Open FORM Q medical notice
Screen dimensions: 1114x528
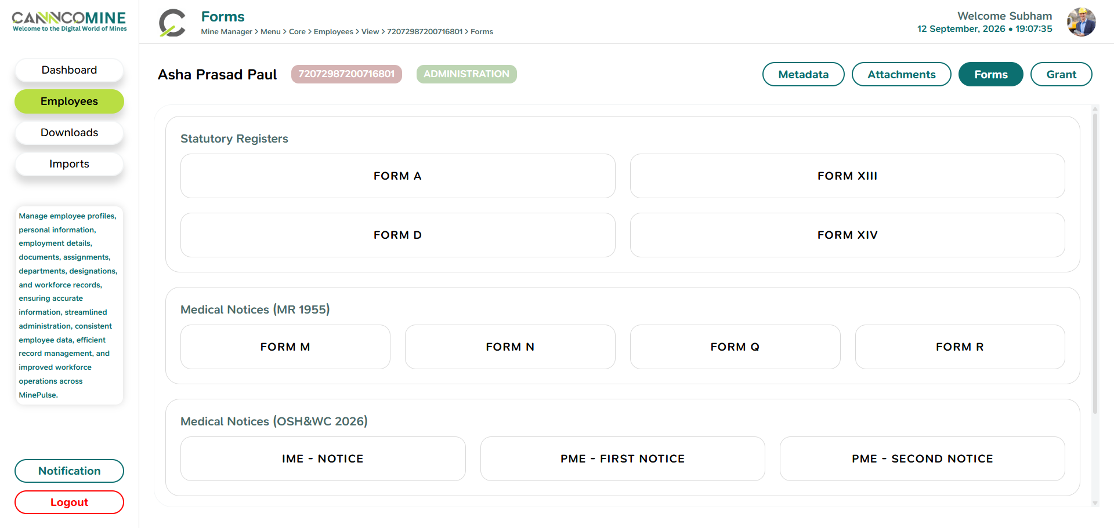(735, 347)
